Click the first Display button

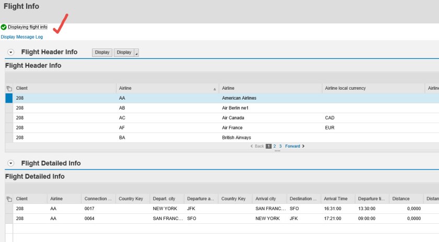tap(102, 52)
